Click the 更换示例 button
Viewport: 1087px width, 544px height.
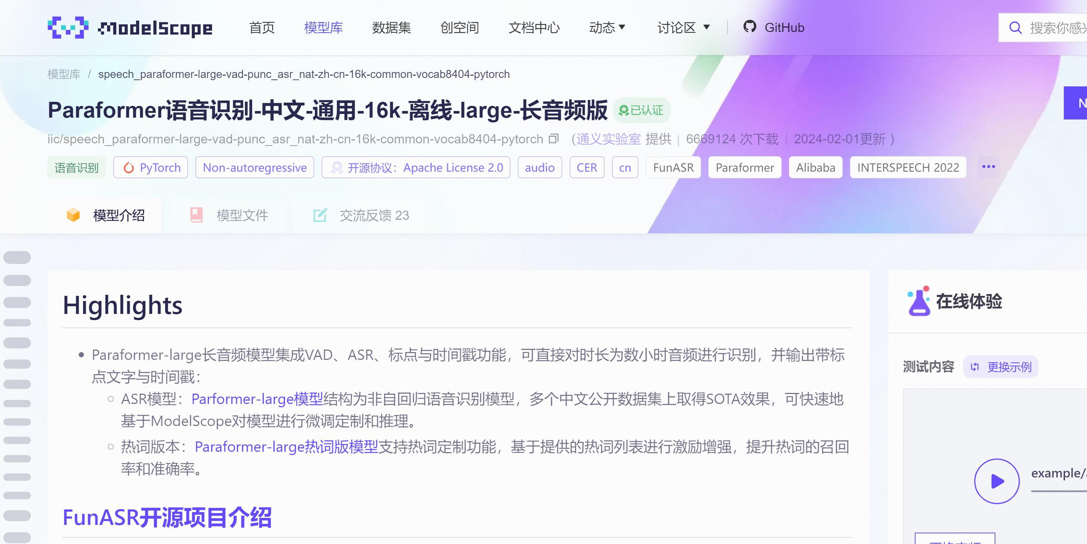(1001, 367)
